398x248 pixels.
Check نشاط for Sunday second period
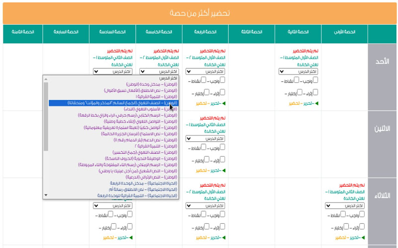[x=297, y=80]
